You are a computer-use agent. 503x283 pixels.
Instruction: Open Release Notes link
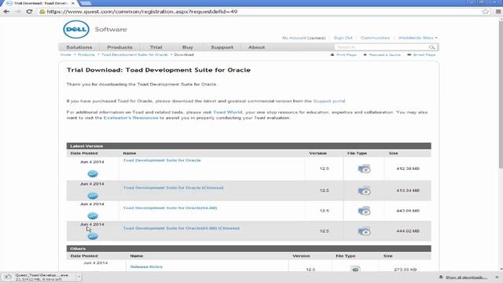pos(146,266)
